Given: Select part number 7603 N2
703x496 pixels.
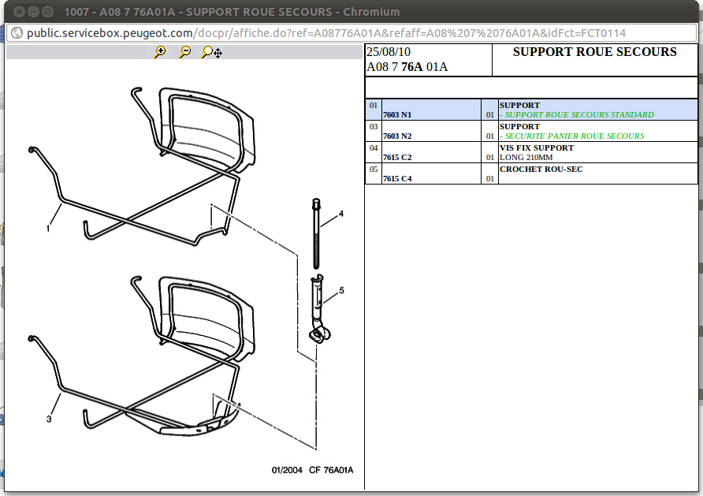Looking at the screenshot, I should tap(397, 136).
